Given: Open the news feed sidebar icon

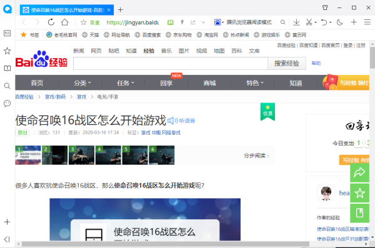Looking at the screenshot, I should pos(7,33).
